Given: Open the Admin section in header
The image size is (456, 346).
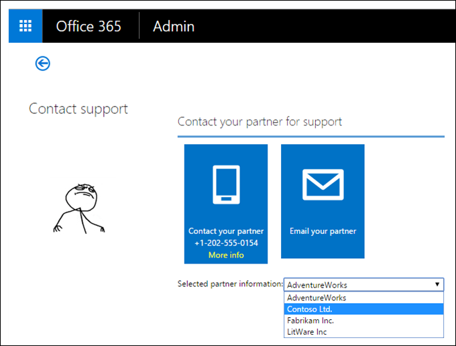Looking at the screenshot, I should coord(174,26).
